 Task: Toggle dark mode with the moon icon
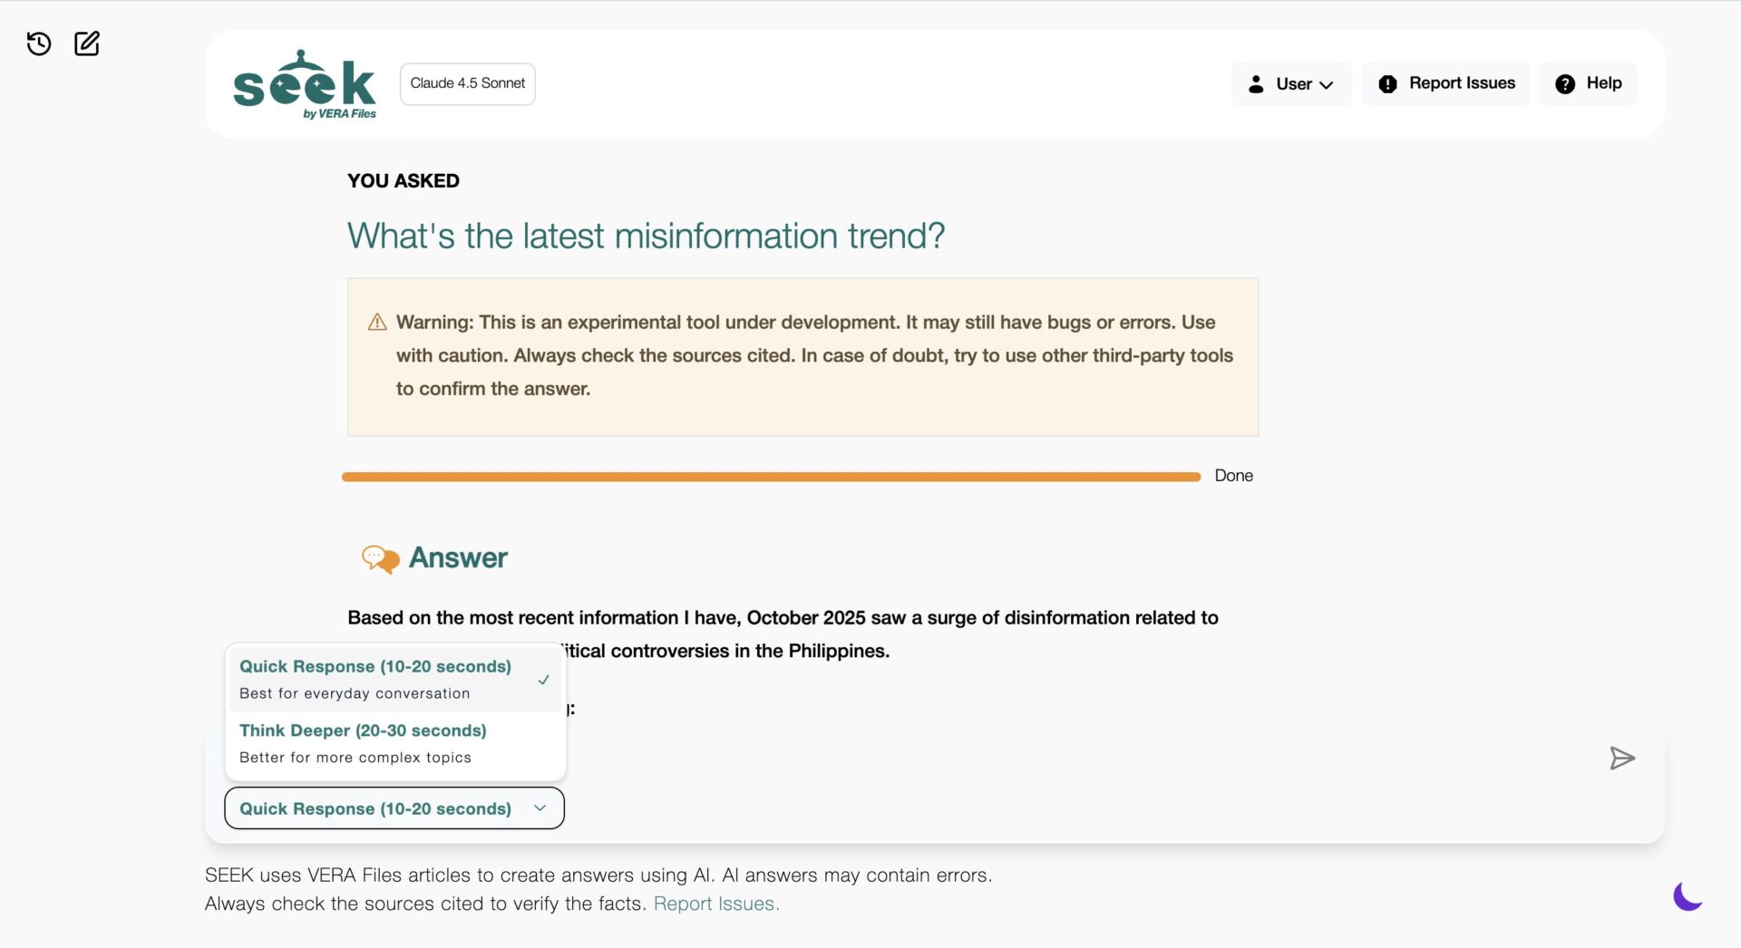coord(1687,896)
